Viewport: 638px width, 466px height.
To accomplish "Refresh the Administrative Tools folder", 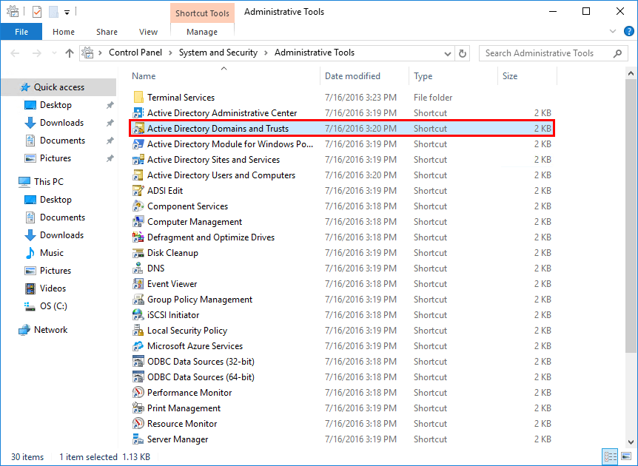I will pos(463,53).
